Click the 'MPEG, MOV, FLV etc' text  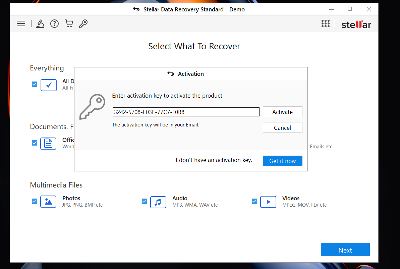(304, 205)
